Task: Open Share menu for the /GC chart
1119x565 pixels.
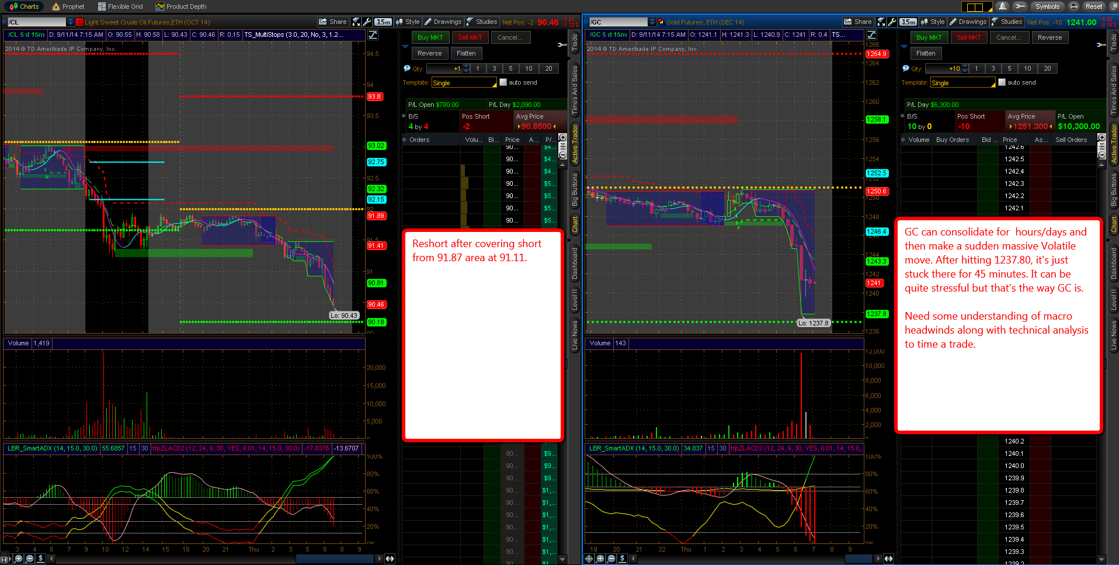Action: (858, 22)
